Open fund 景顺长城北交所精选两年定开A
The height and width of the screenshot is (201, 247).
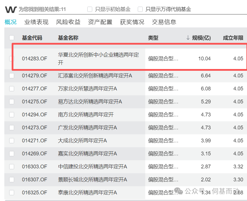click(x=93, y=180)
